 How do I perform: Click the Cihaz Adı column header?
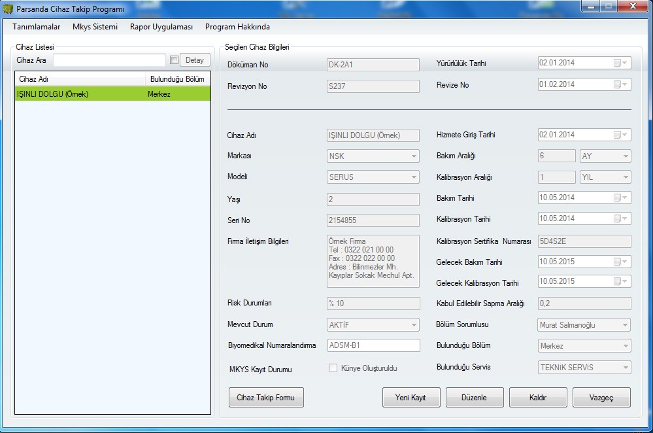point(80,79)
